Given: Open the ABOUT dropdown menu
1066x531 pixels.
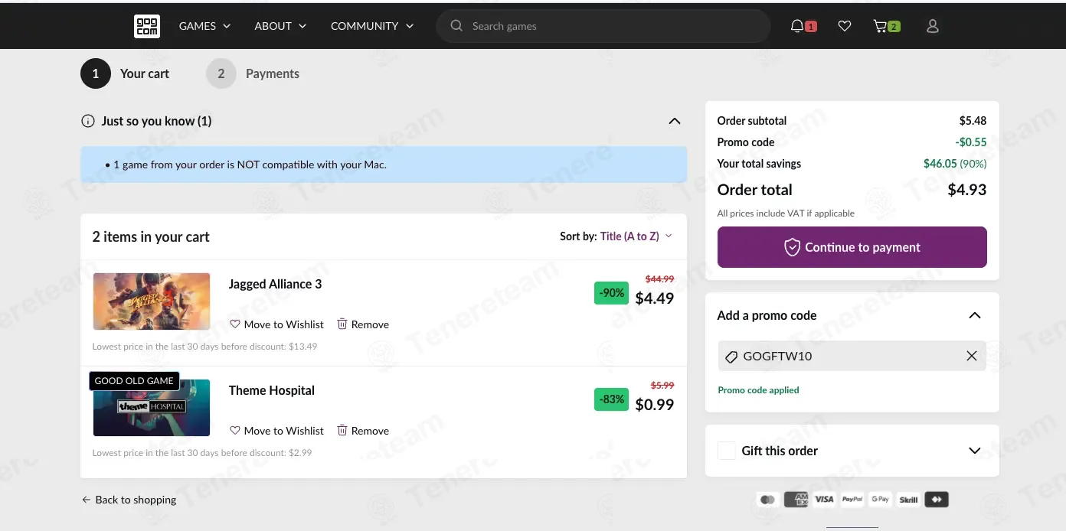Looking at the screenshot, I should pos(280,26).
